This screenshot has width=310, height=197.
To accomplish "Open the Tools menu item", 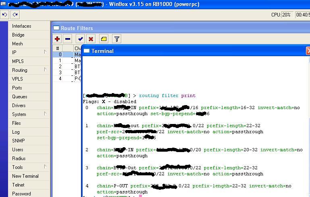I will (x=17, y=167).
